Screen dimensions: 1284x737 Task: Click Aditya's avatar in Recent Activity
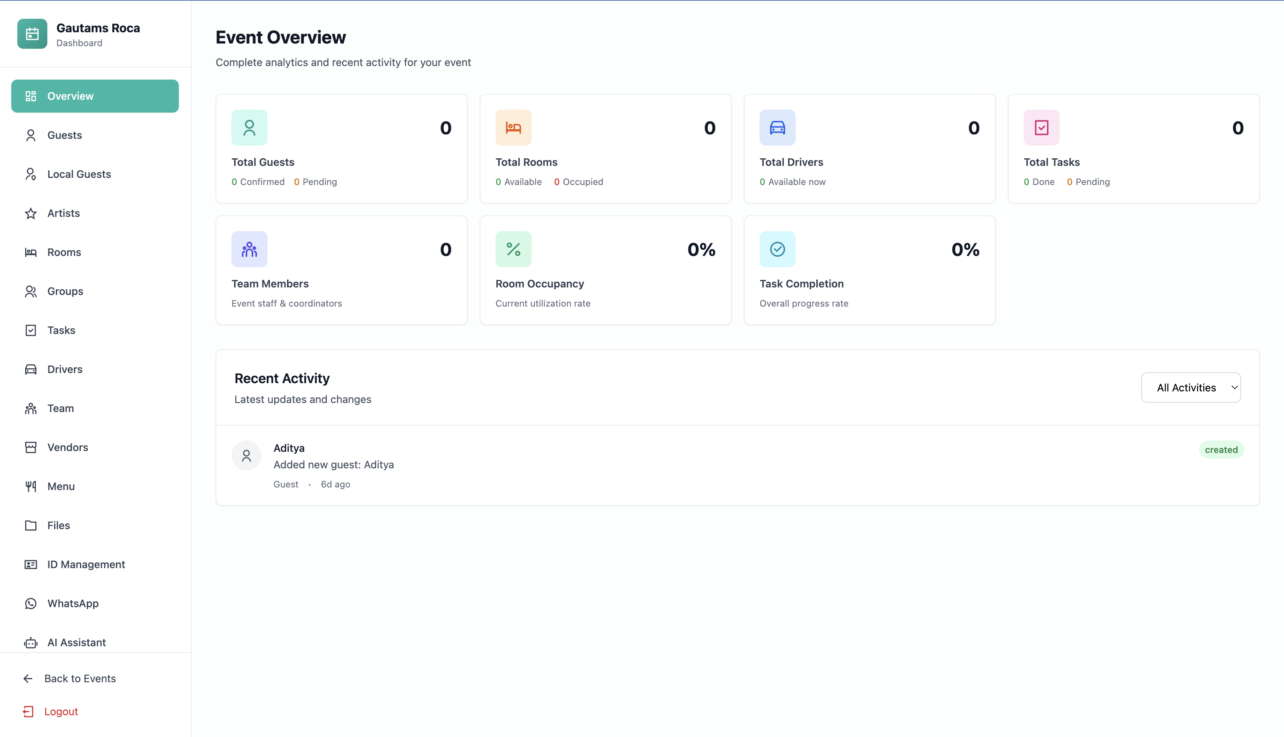(246, 456)
